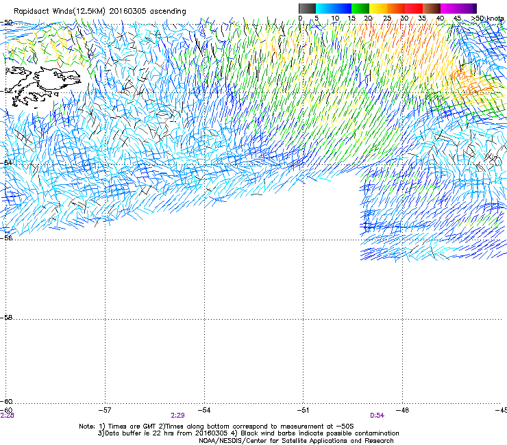This screenshot has height=445, width=507.
Task: Click the purple '2:29' time label
Action: pos(178,416)
